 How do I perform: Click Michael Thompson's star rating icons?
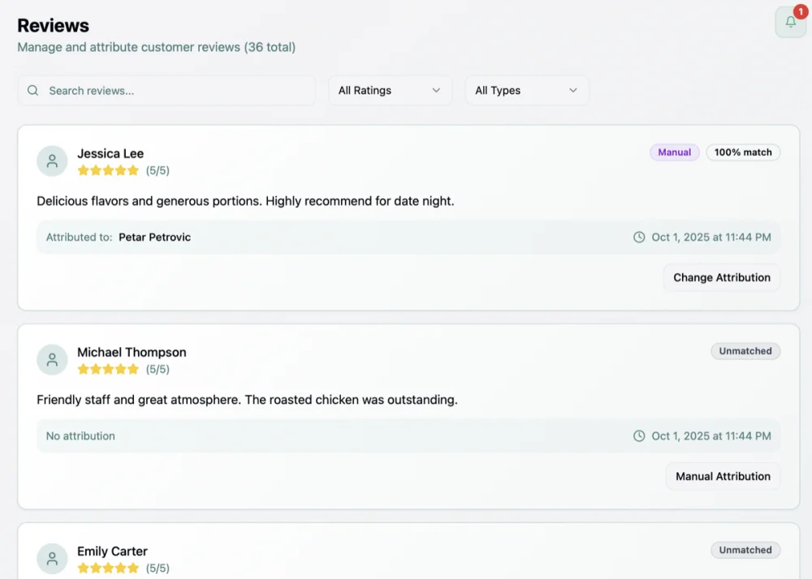point(108,370)
